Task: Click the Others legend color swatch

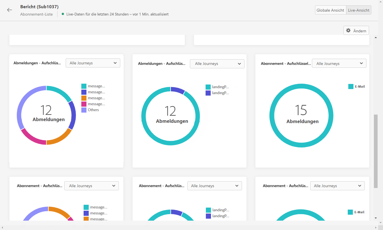Action: [84, 110]
